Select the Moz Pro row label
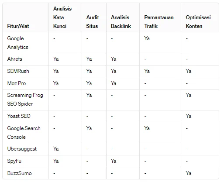221x182 pixels. (x=17, y=83)
